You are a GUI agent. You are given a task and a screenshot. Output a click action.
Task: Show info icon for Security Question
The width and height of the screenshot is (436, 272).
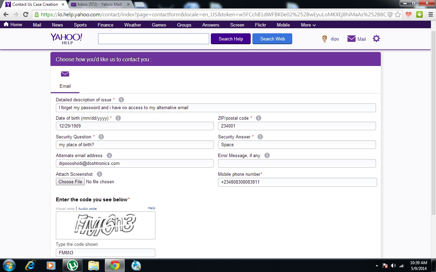pos(101,137)
